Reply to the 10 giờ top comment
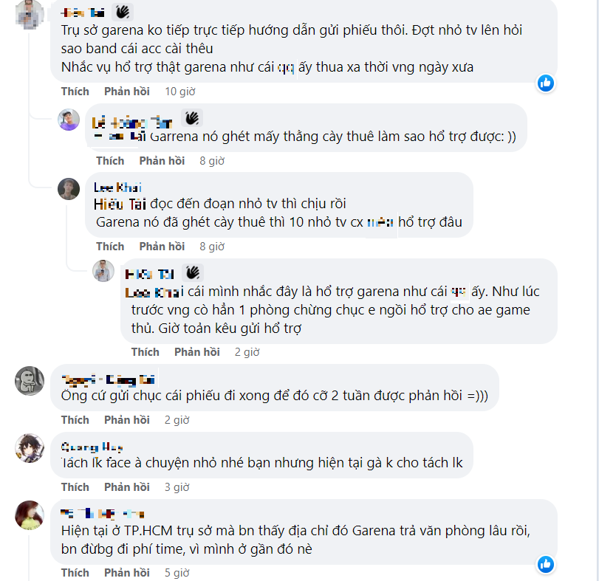599x581 pixels. [x=127, y=92]
